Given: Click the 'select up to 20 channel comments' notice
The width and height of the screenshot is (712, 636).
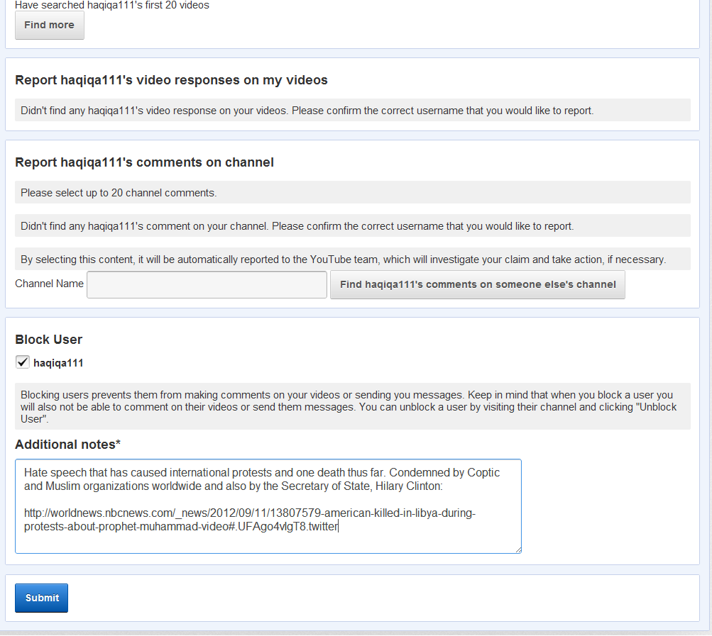Looking at the screenshot, I should click(x=119, y=193).
